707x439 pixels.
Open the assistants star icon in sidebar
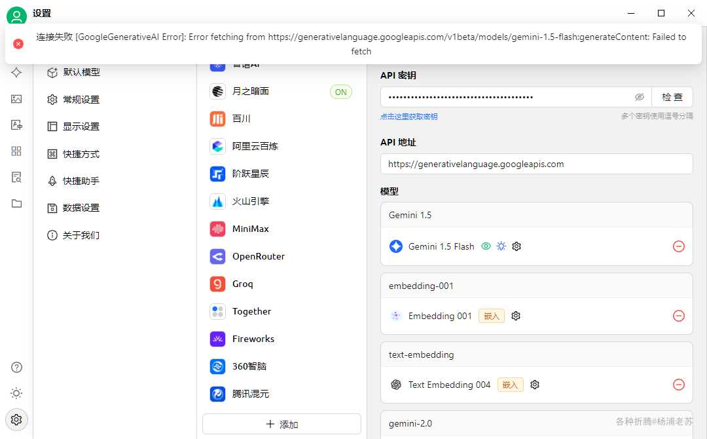pyautogui.click(x=16, y=73)
